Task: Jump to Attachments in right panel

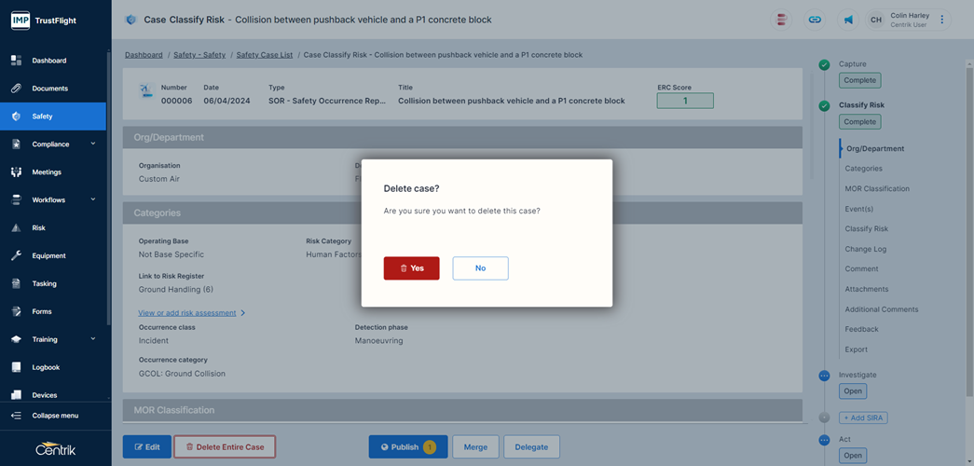Action: pyautogui.click(x=867, y=289)
